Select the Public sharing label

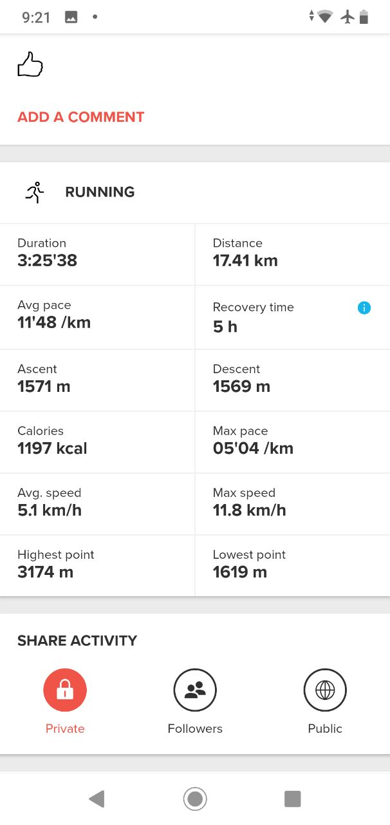coord(325,729)
